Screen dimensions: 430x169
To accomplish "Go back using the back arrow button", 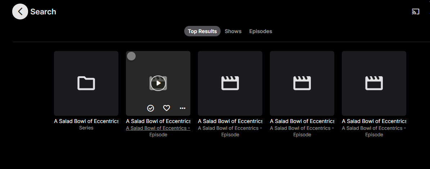I will tap(20, 12).
